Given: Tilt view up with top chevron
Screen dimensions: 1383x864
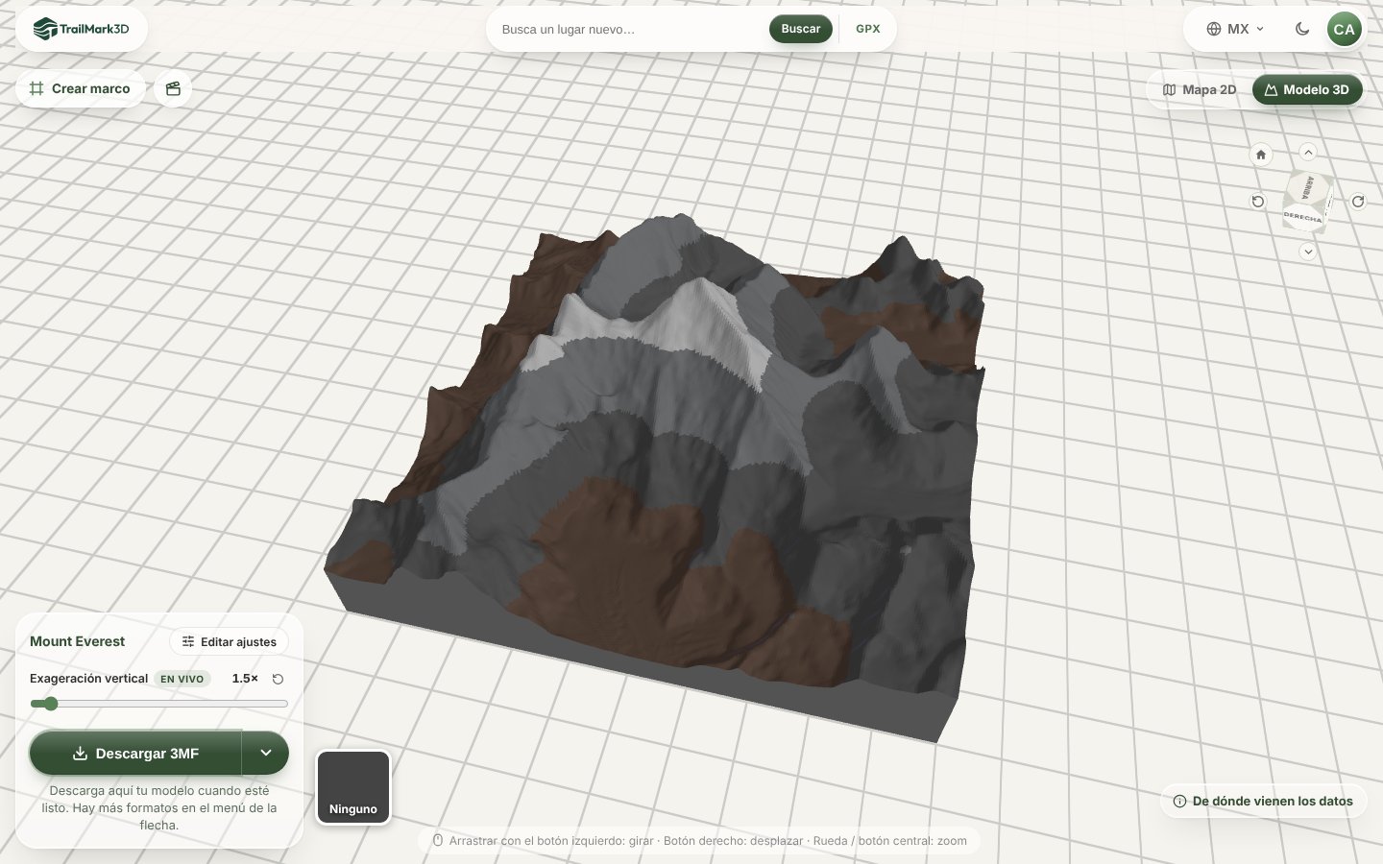Looking at the screenshot, I should 1308,152.
